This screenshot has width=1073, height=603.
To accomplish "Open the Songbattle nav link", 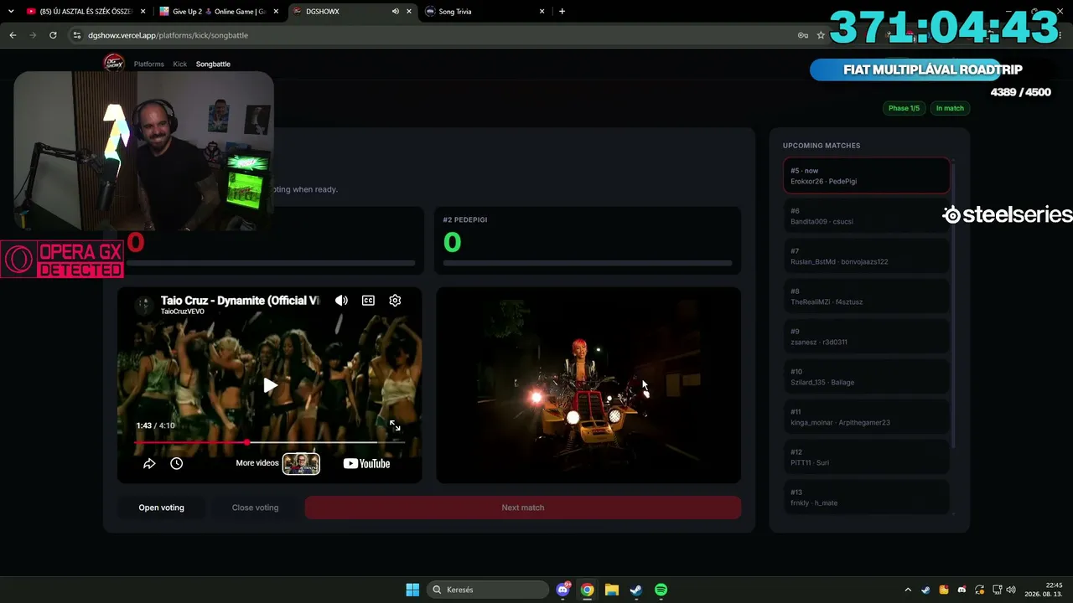I will click(213, 64).
